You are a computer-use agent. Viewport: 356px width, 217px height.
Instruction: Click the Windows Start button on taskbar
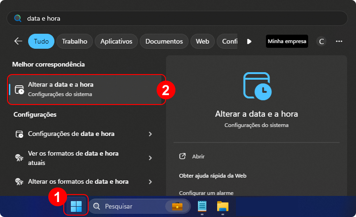coord(76,206)
